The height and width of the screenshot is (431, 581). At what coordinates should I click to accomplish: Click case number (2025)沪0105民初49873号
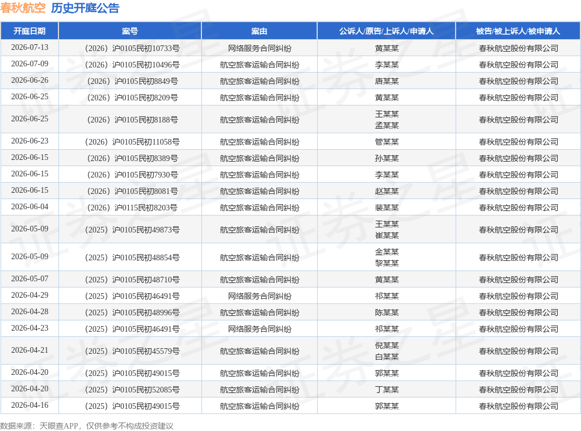pos(132,230)
